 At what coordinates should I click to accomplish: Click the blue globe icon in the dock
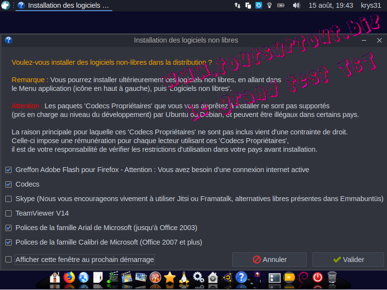(x=84, y=277)
